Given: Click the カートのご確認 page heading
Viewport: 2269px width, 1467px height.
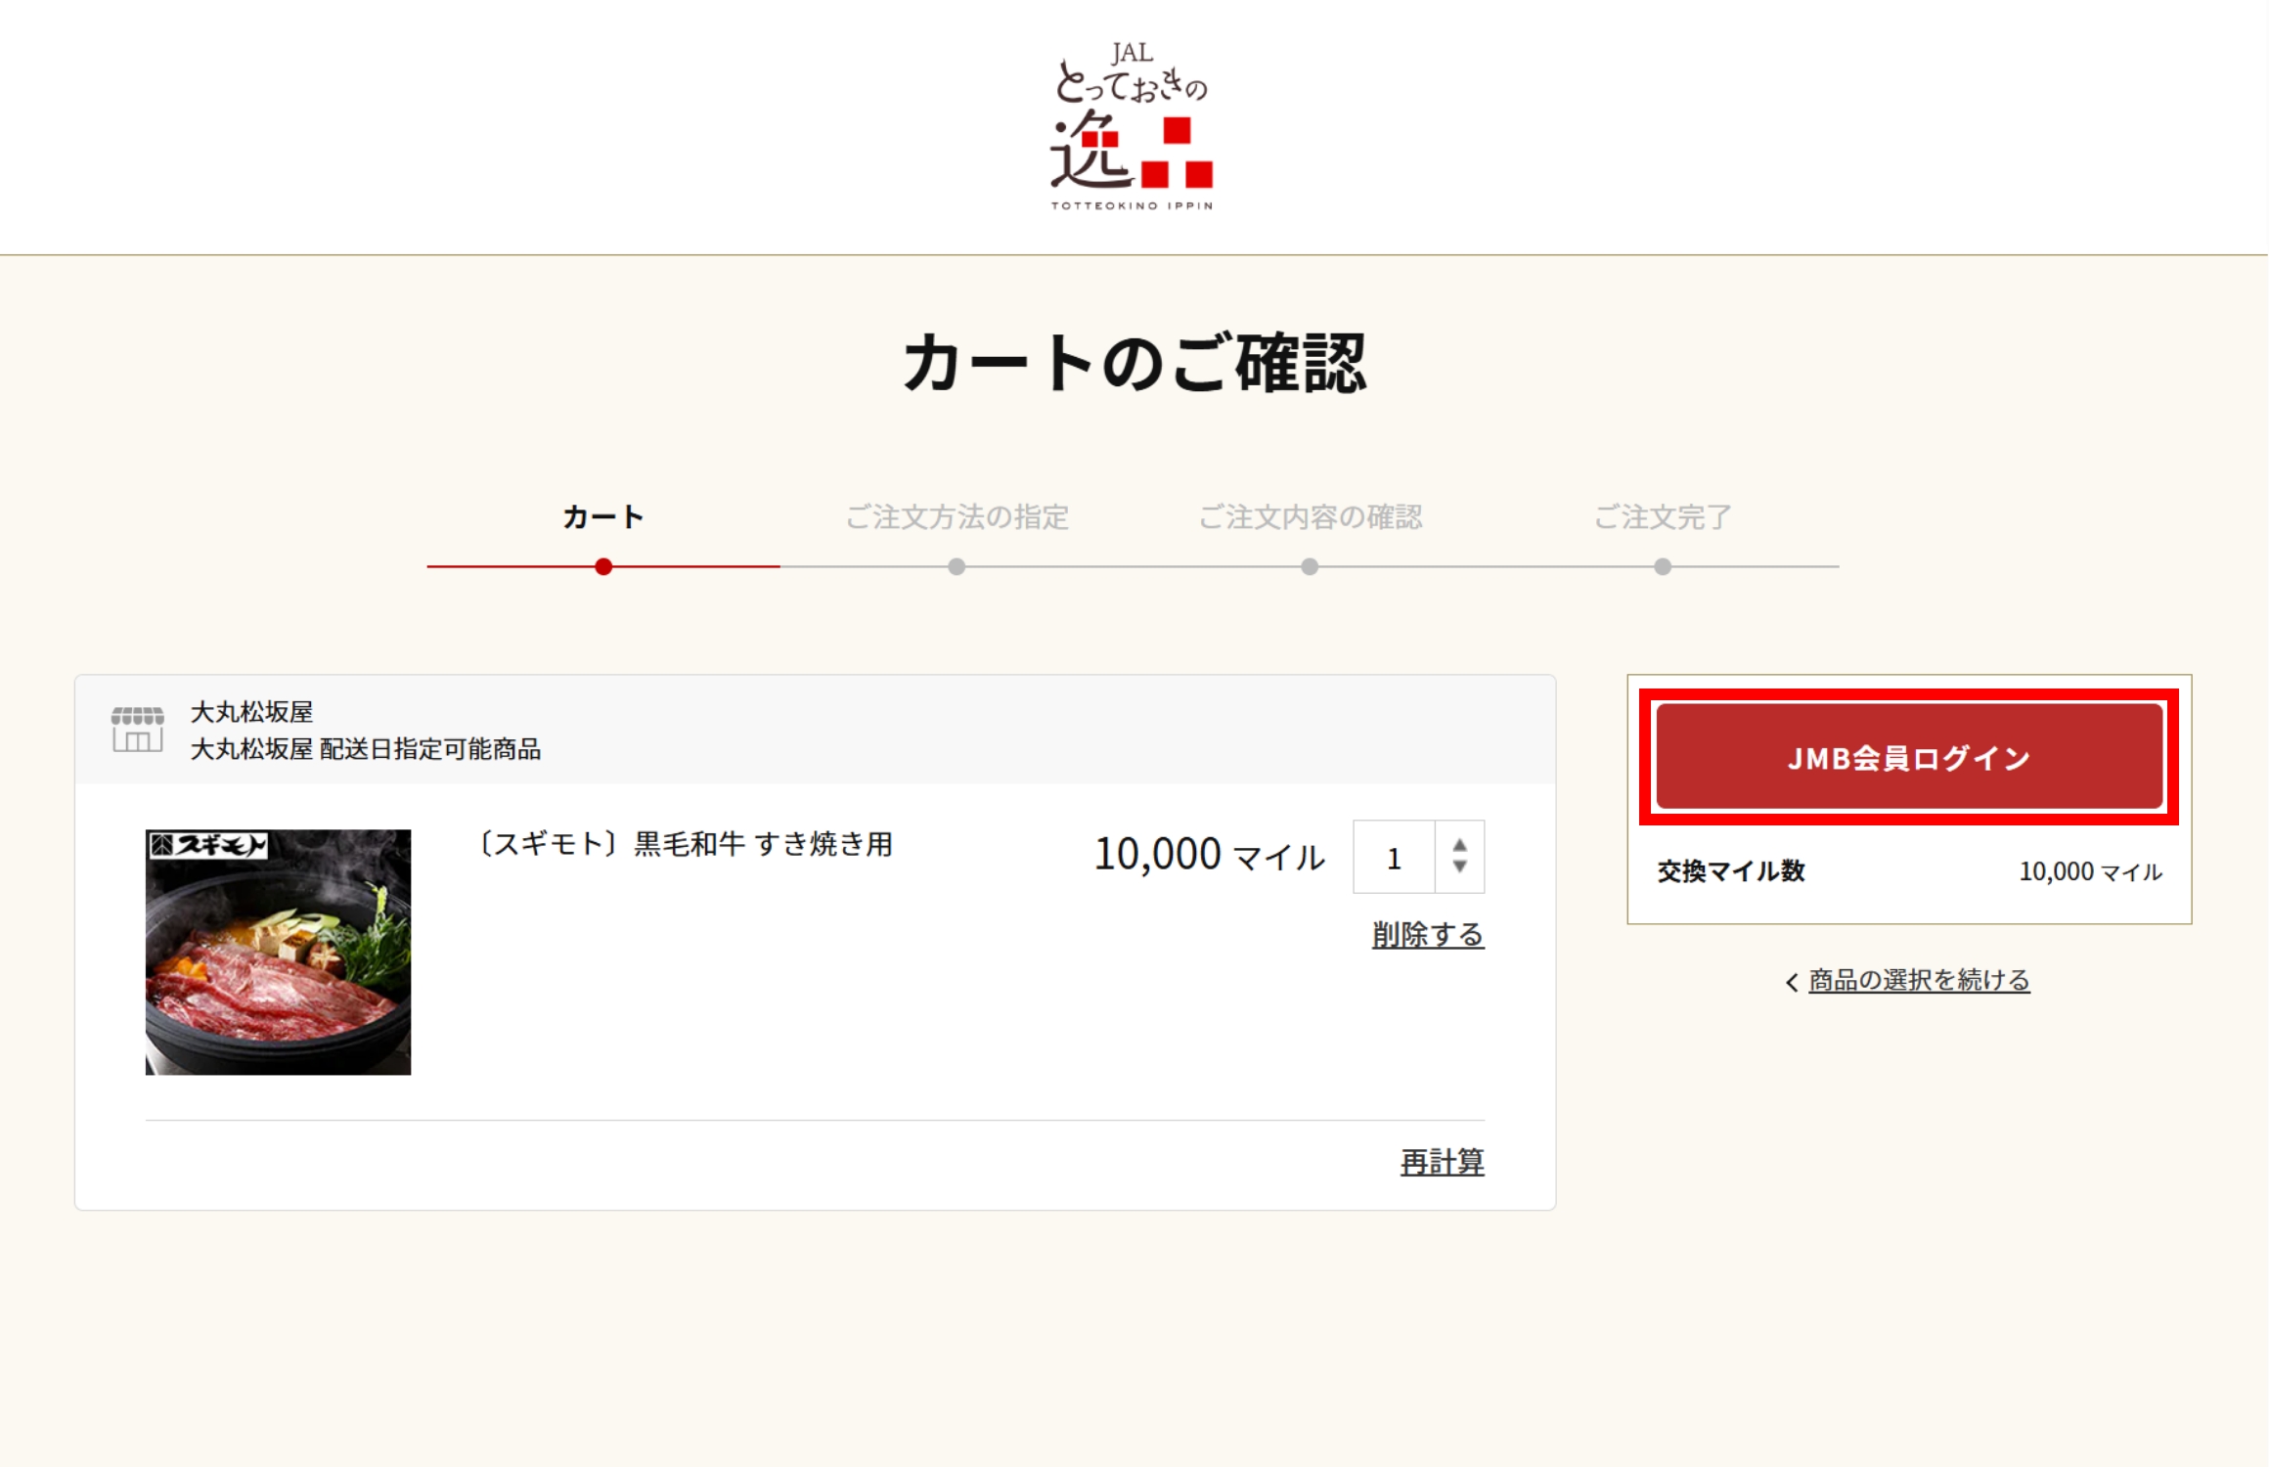Looking at the screenshot, I should click(1134, 362).
